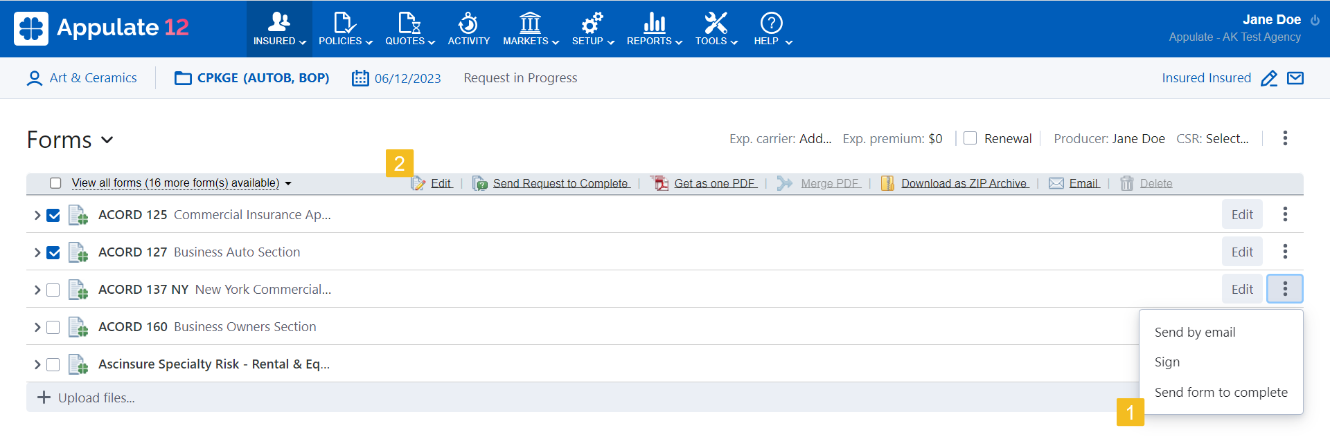The width and height of the screenshot is (1330, 448).
Task: Click Download as ZIP Archive
Action: tap(964, 183)
